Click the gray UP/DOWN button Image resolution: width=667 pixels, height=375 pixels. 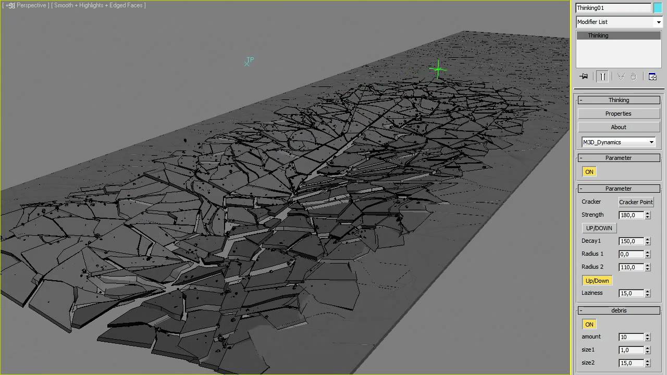(x=599, y=228)
